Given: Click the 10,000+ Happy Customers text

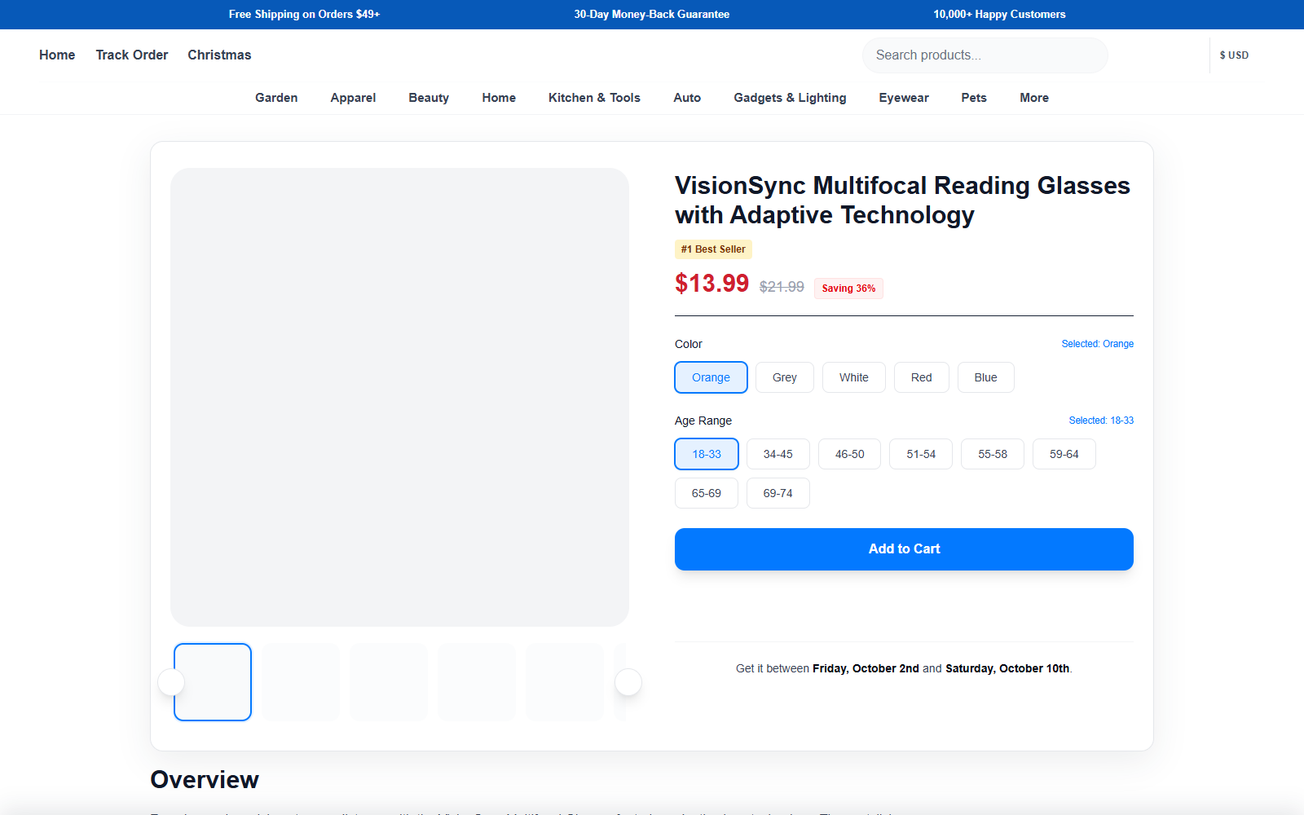Looking at the screenshot, I should [x=999, y=15].
